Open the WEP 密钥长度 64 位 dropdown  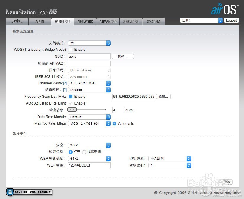click(x=89, y=159)
